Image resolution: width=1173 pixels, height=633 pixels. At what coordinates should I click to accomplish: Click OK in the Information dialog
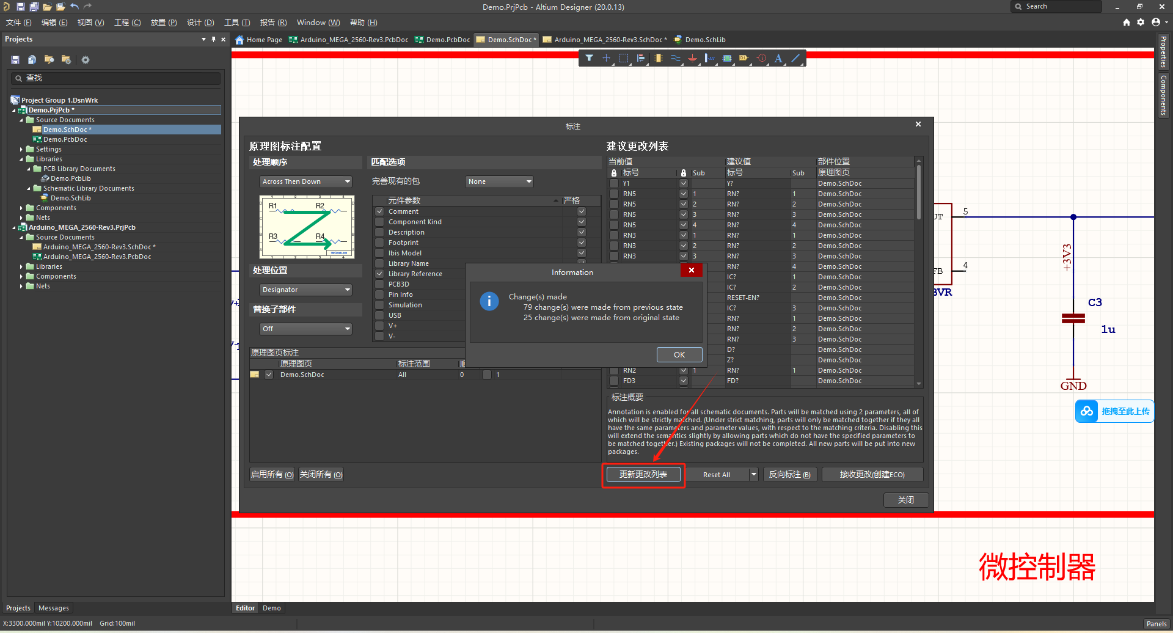[x=679, y=354]
